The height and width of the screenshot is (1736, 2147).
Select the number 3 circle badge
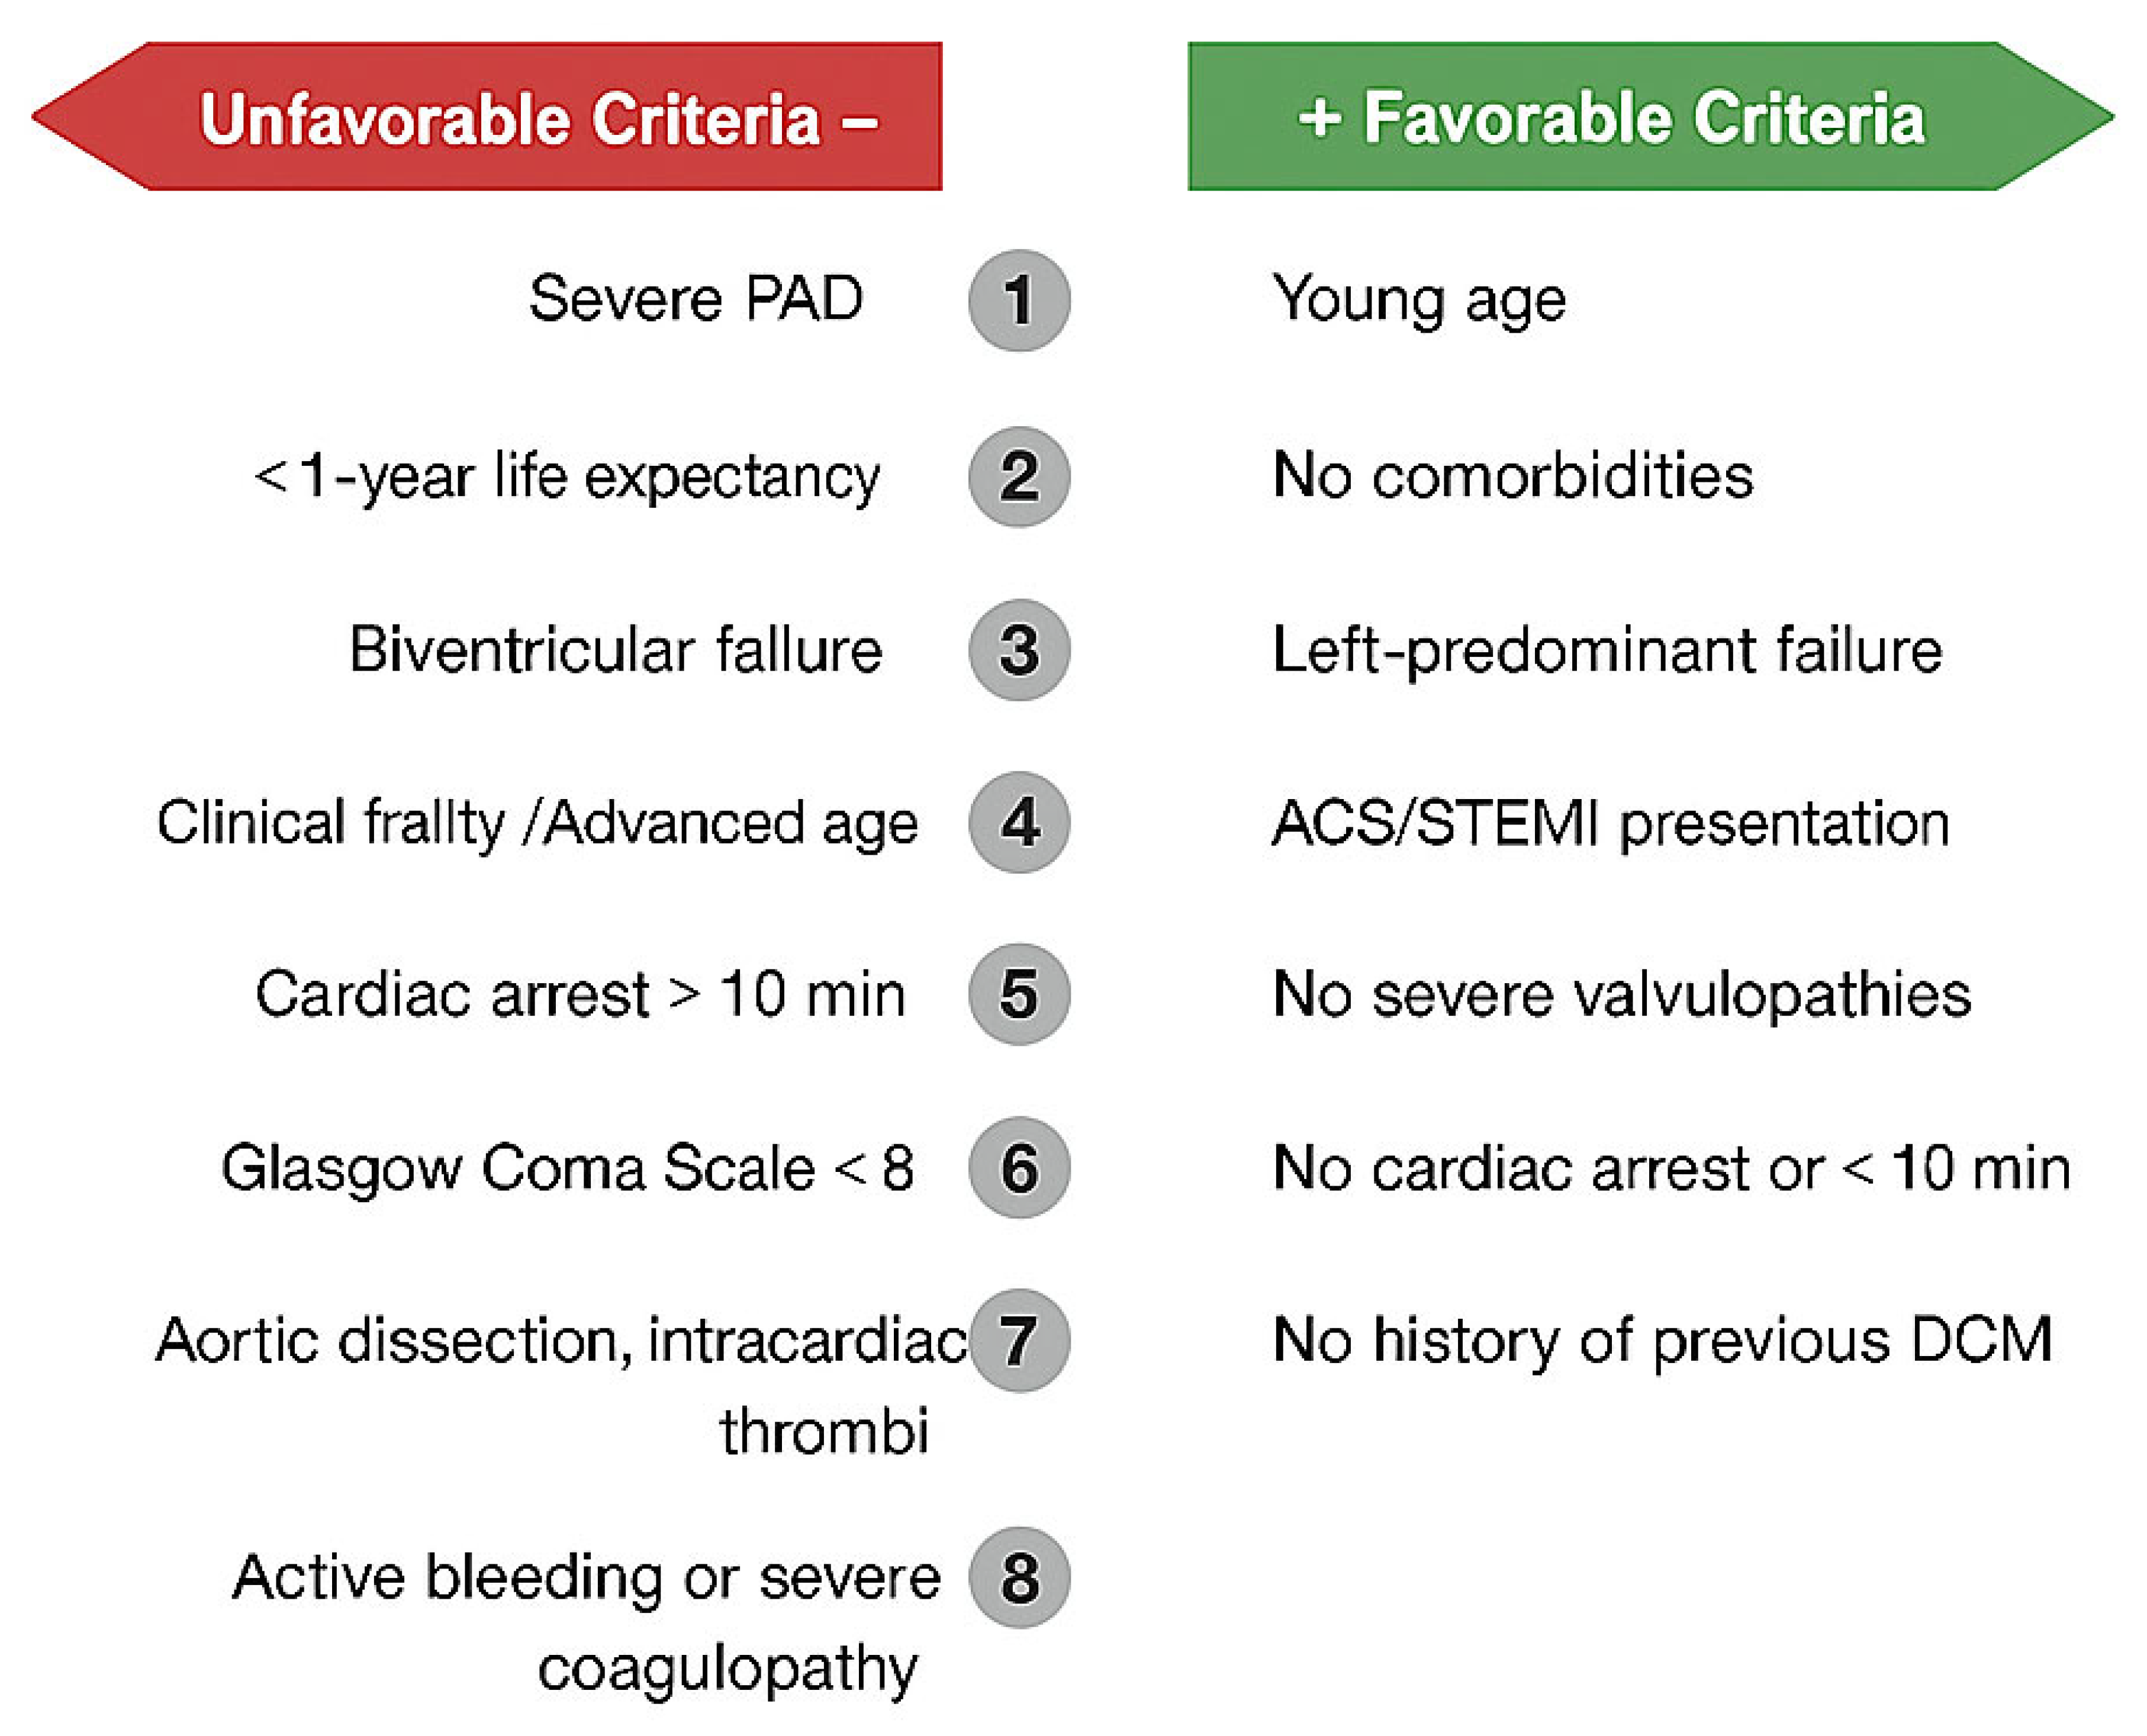point(1018,650)
